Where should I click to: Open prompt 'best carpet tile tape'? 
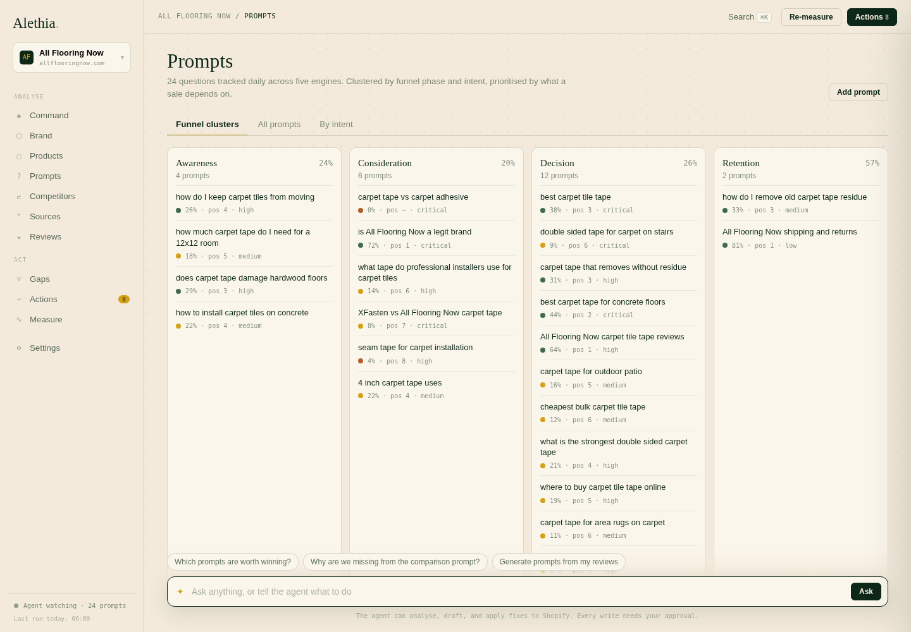coord(619,203)
